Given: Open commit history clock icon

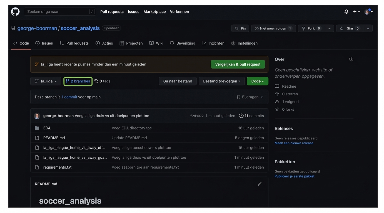Looking at the screenshot, I should click(241, 116).
